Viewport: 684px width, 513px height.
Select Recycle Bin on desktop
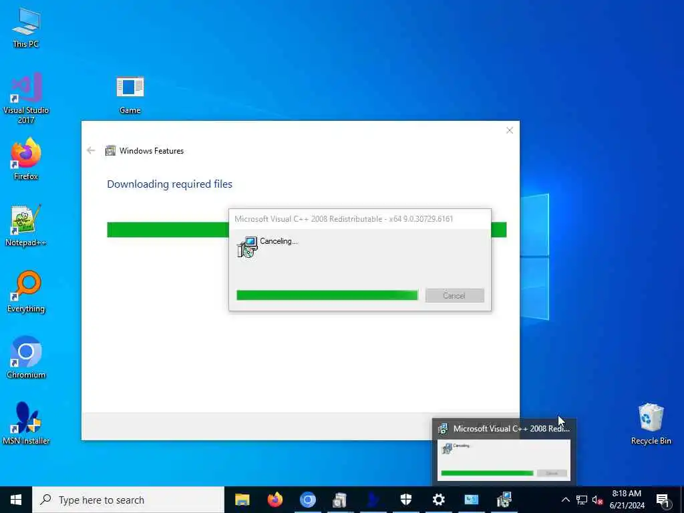(651, 423)
